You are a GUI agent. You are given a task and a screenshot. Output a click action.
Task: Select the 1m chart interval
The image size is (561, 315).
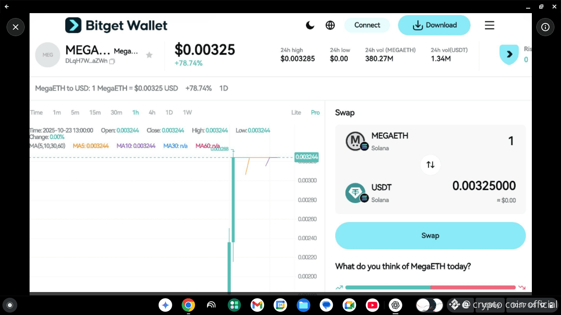click(57, 112)
